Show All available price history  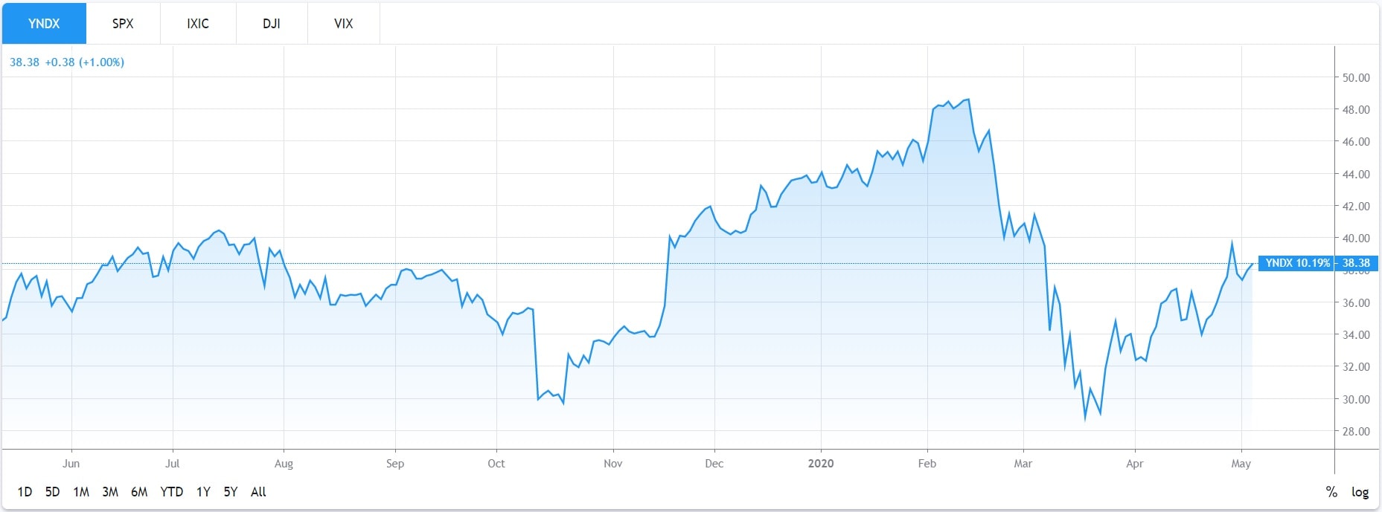(258, 492)
